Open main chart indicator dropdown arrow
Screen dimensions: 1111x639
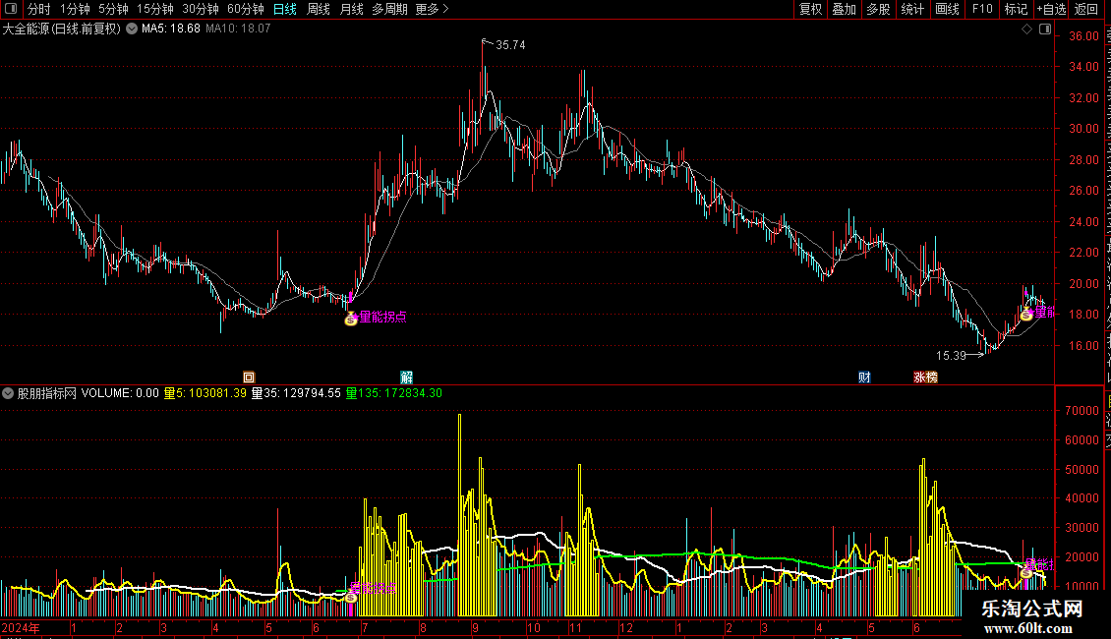(132, 29)
